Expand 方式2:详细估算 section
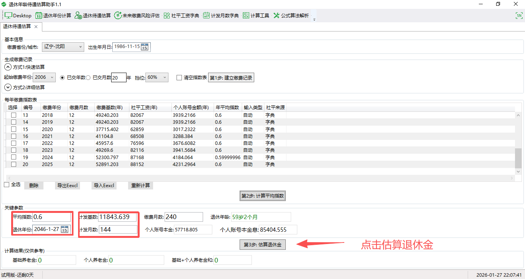 (x=8, y=87)
